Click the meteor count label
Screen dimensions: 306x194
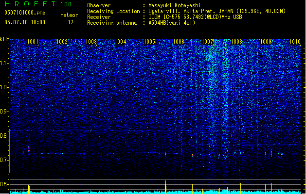point(69,15)
